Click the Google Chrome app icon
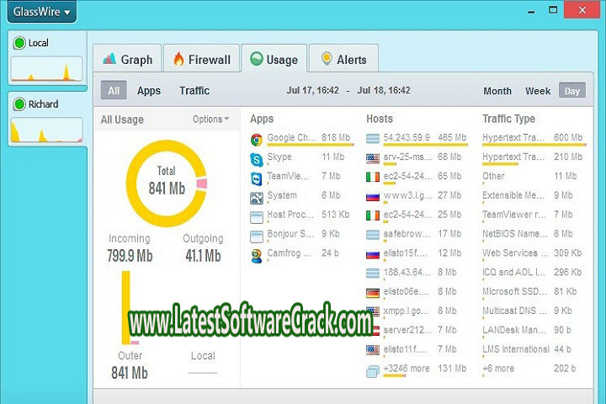The image size is (606, 404). click(257, 139)
